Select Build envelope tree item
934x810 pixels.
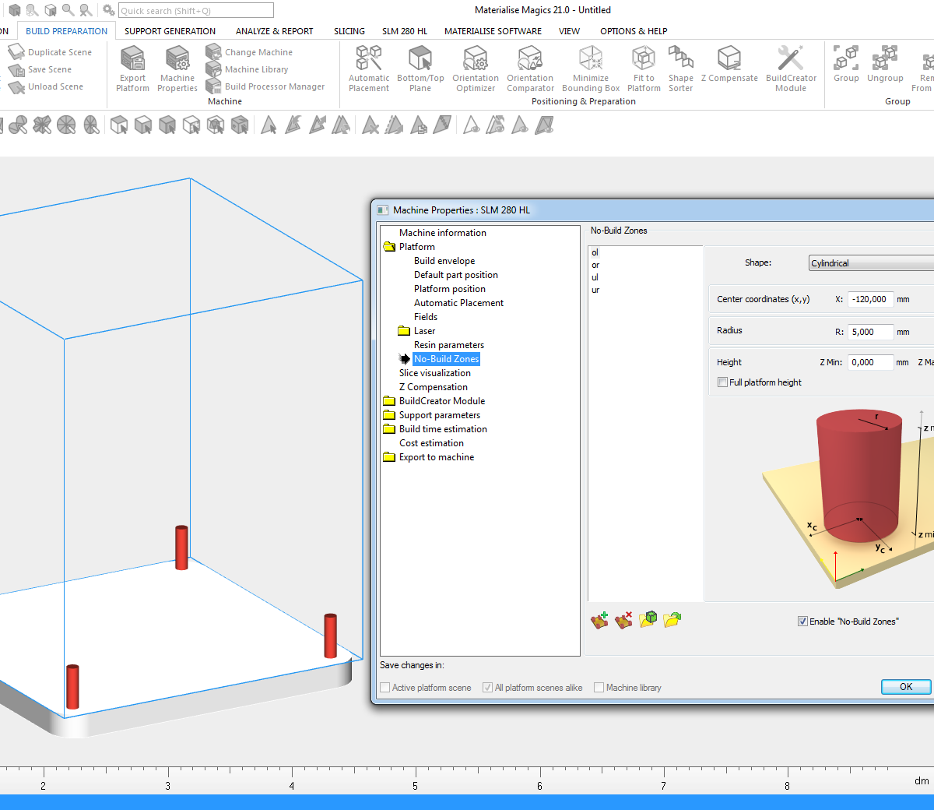444,261
